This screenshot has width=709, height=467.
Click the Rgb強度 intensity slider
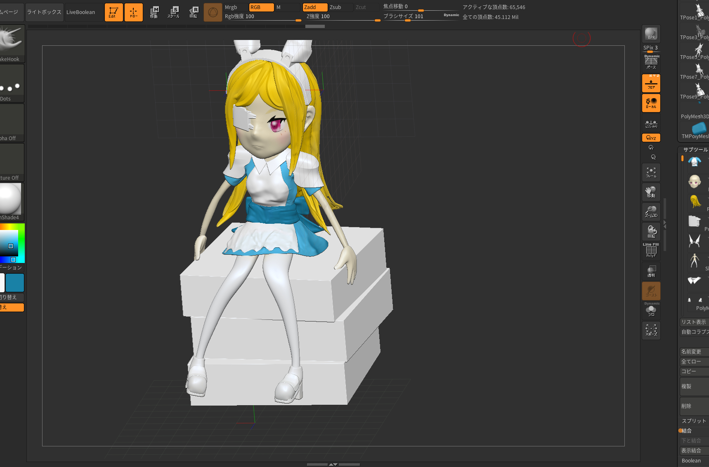(x=262, y=17)
